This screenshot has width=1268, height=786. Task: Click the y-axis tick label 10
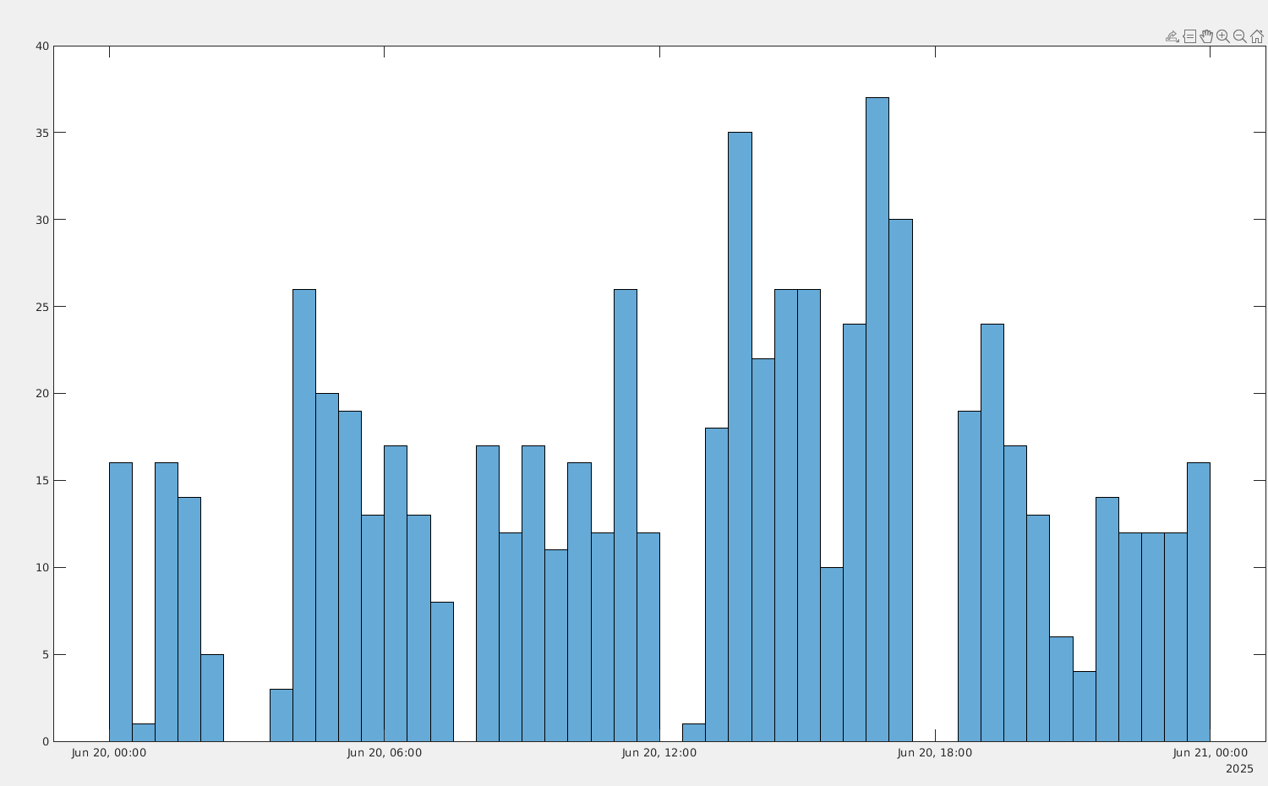(x=42, y=568)
